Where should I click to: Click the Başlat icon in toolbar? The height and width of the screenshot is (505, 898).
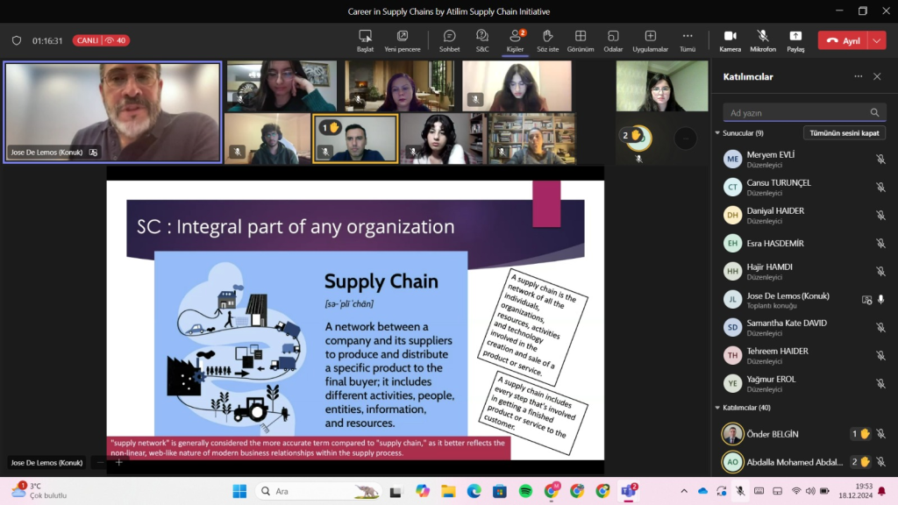366,40
